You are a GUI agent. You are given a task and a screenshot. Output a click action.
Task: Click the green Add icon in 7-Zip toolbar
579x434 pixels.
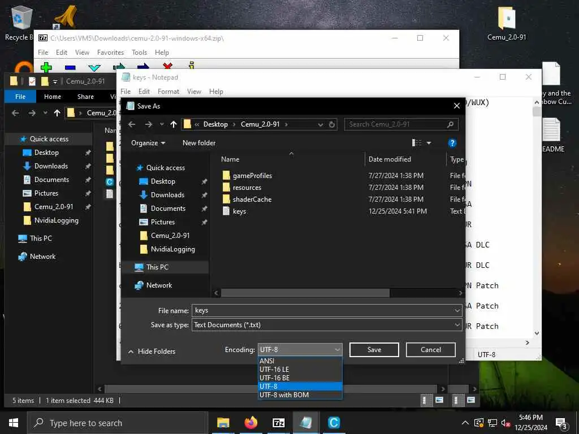46,67
